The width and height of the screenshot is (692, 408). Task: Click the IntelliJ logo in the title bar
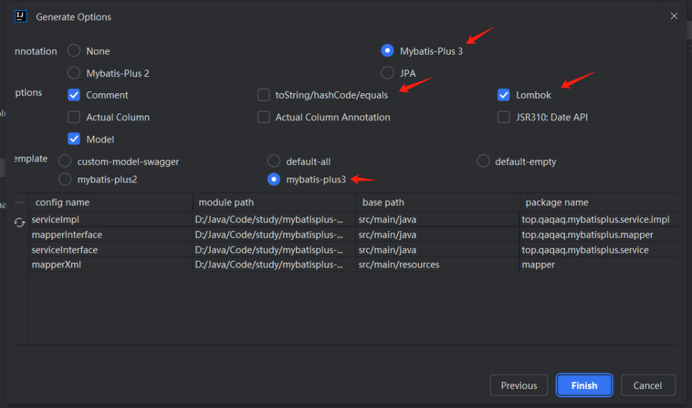(20, 16)
